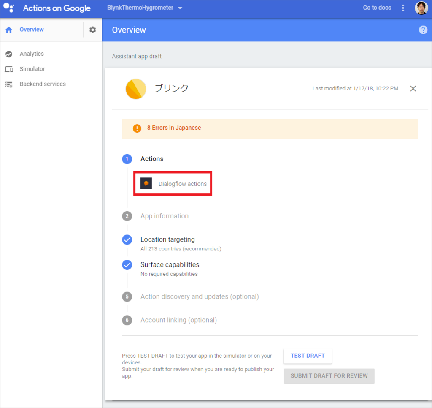Open the Simulator section

click(32, 69)
